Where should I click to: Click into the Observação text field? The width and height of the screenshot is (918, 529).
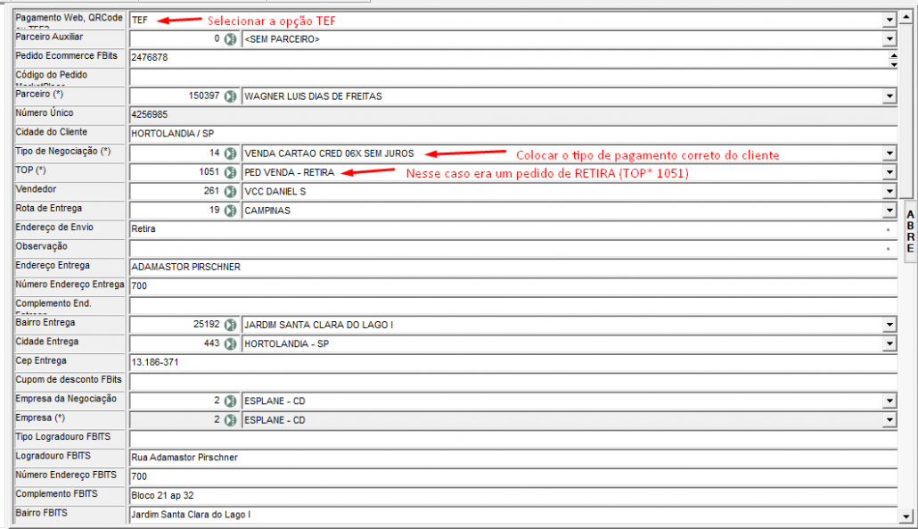508,248
